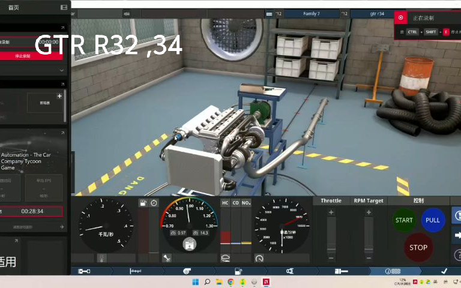Click the question mark help button

click(457, 255)
